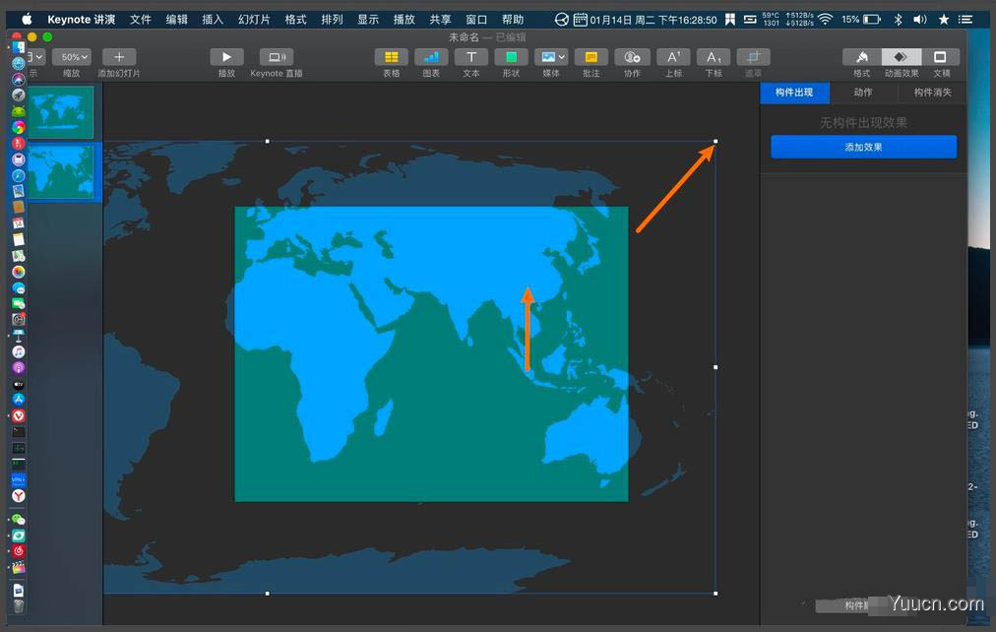The width and height of the screenshot is (996, 632).
Task: Open the App Store in Dock
Action: coord(19,400)
